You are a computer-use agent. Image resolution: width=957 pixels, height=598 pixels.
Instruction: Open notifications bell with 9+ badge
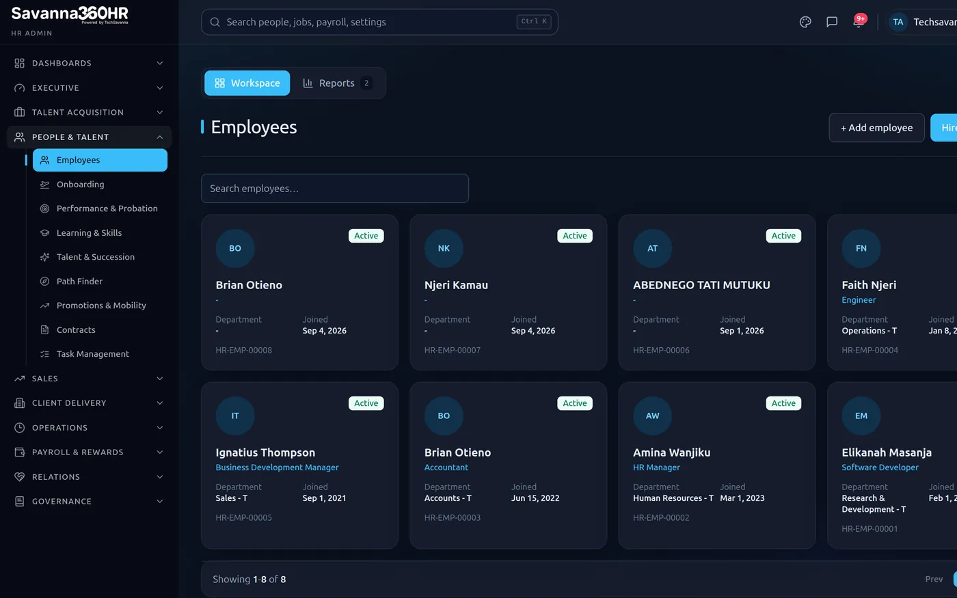pos(859,22)
